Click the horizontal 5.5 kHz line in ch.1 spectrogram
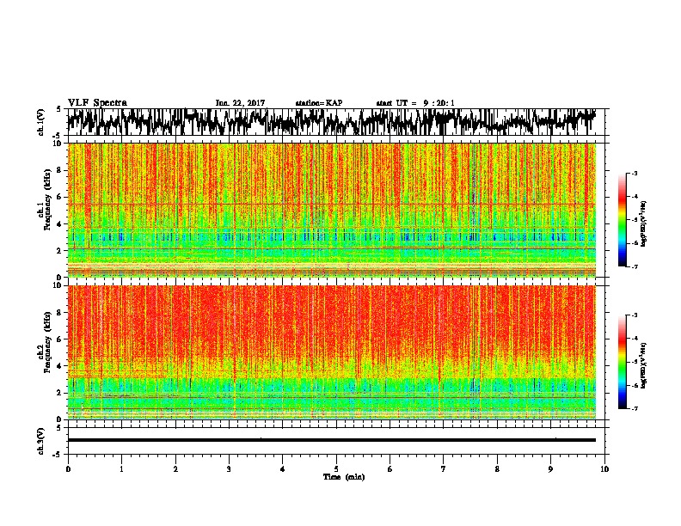Image resolution: width=681 pixels, height=526 pixels. (x=331, y=204)
